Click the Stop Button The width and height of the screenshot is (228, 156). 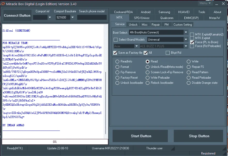click(x=198, y=136)
